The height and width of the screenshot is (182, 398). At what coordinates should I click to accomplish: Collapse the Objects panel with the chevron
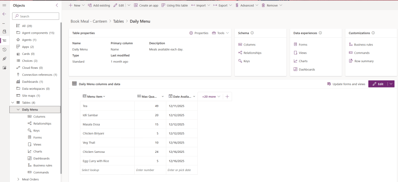click(x=57, y=5)
